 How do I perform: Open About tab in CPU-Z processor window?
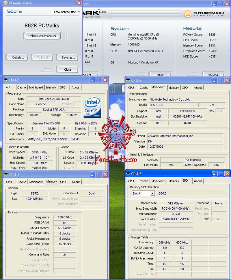[x=75, y=87]
